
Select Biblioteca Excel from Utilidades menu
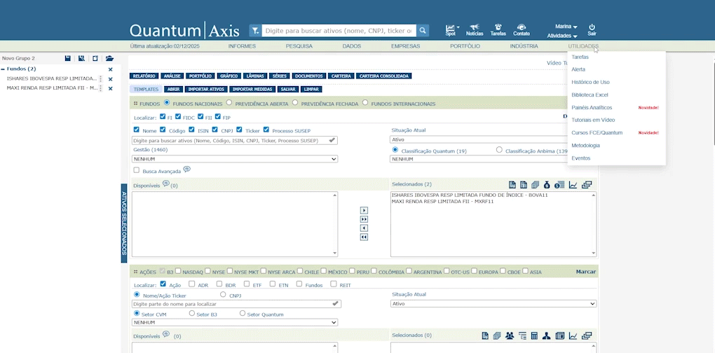(x=590, y=95)
